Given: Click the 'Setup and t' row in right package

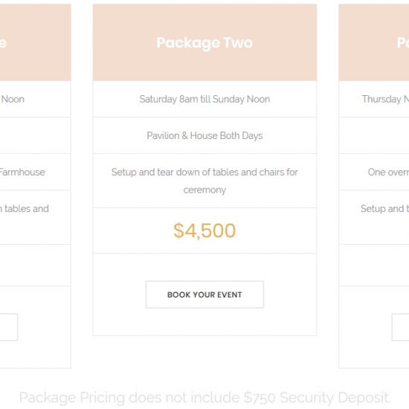Looking at the screenshot, I should point(374,217).
